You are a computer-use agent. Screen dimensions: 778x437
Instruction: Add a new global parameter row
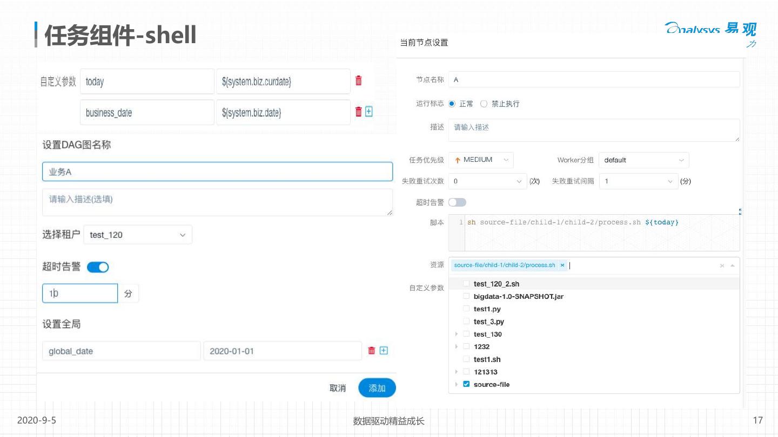click(x=384, y=351)
